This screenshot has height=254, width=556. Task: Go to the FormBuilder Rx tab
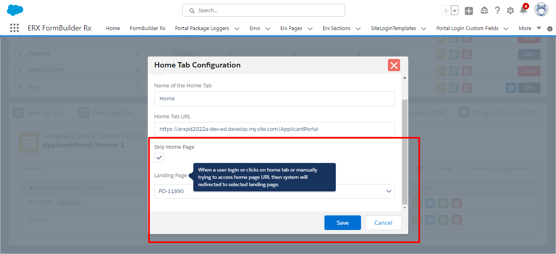click(147, 28)
